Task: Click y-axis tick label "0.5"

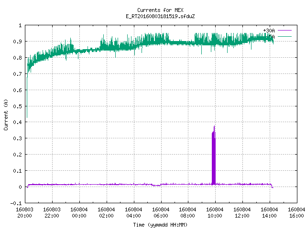Action: 17,106
